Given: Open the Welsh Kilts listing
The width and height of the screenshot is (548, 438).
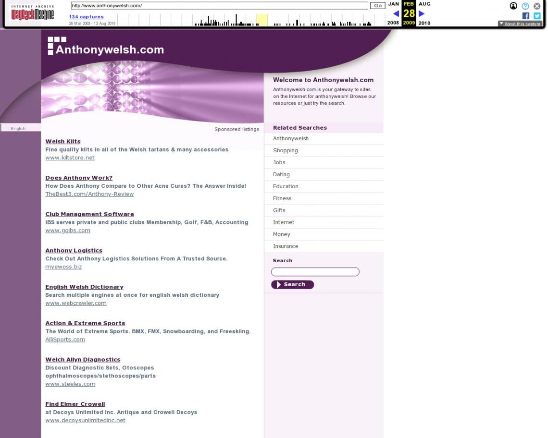Looking at the screenshot, I should (63, 141).
